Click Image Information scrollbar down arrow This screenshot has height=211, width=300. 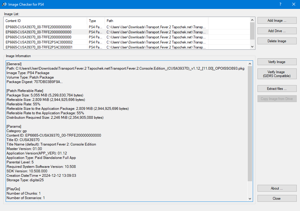tap(250, 199)
